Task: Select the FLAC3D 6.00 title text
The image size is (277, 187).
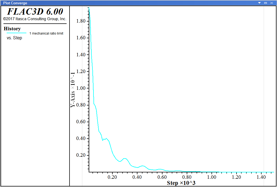Action: coord(35,12)
